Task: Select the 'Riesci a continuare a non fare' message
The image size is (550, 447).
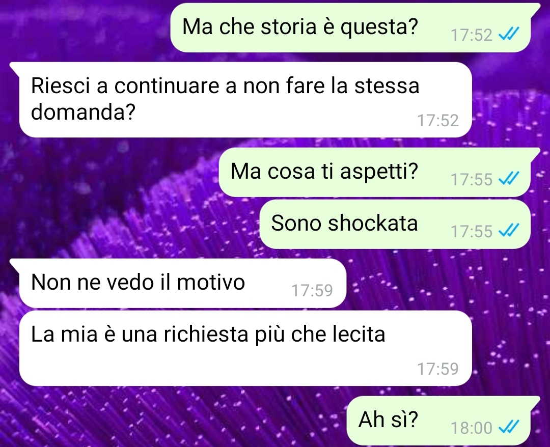Action: point(245,100)
